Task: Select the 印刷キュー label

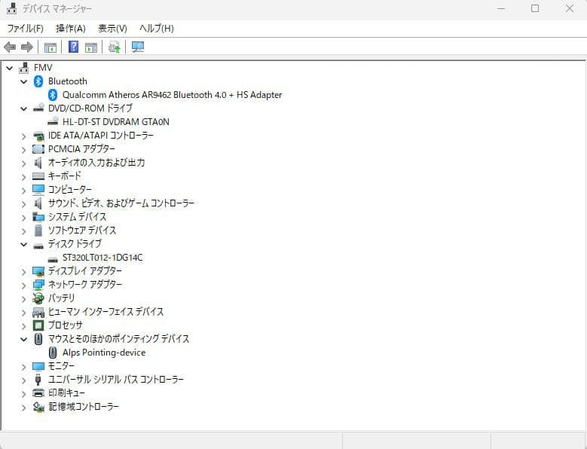Action: coord(66,393)
